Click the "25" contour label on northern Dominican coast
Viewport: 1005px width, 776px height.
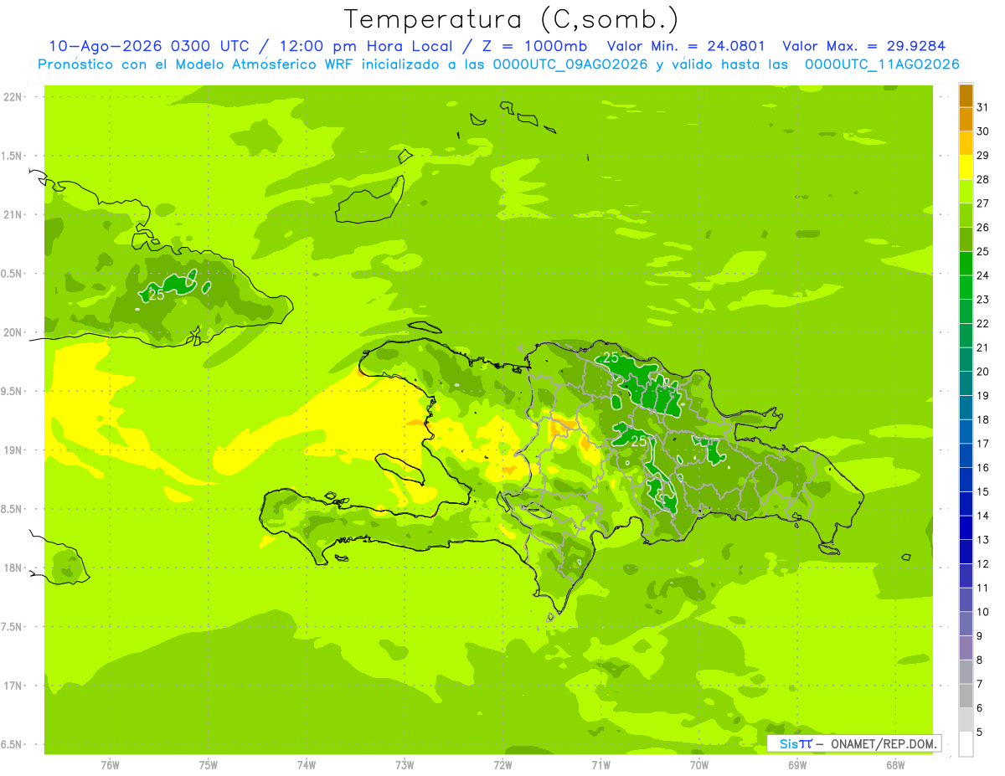pos(611,357)
